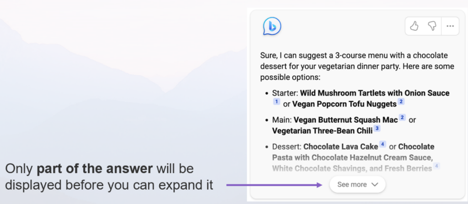Click the Vegan Butternut Squash Mac text

click(x=346, y=120)
